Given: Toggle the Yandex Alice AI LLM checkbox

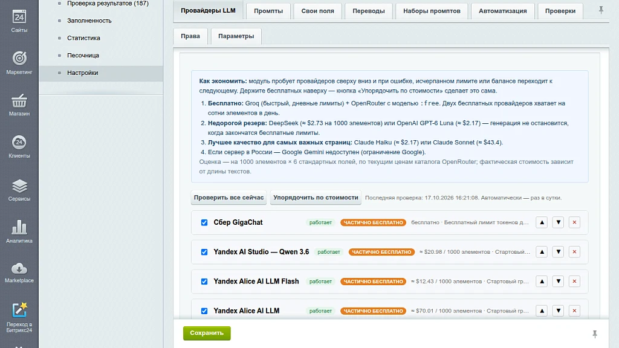Looking at the screenshot, I should coord(204,311).
